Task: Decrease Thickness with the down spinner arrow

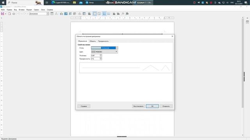Action: click(101, 56)
